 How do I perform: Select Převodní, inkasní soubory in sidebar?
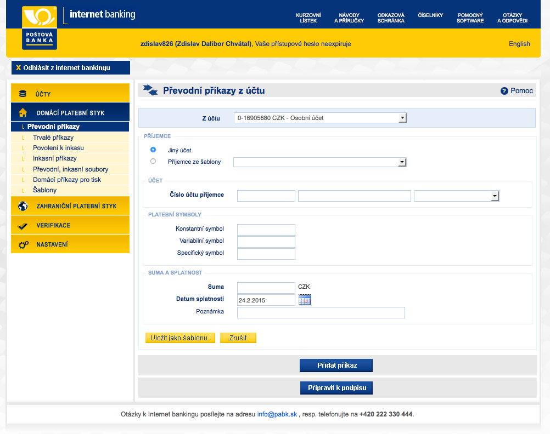[x=70, y=169]
